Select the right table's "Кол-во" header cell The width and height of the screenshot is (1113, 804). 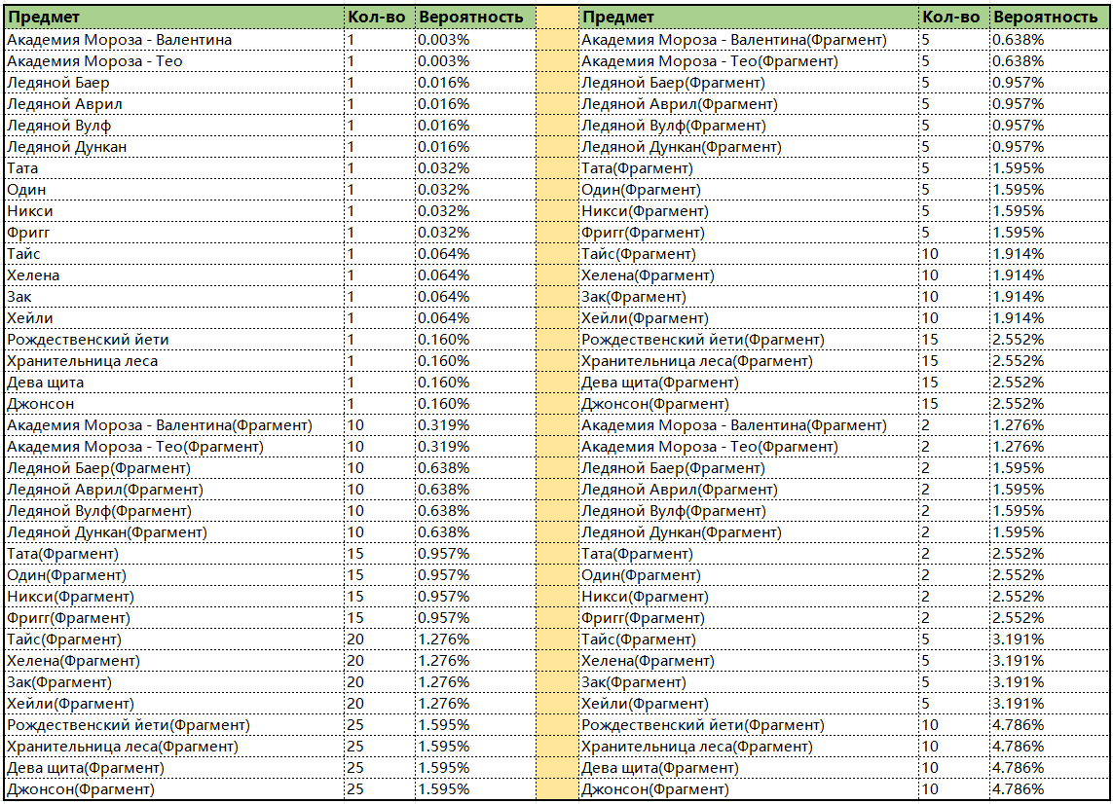(950, 17)
